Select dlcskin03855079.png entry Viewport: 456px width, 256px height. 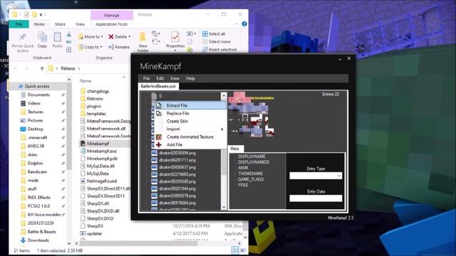point(177,196)
